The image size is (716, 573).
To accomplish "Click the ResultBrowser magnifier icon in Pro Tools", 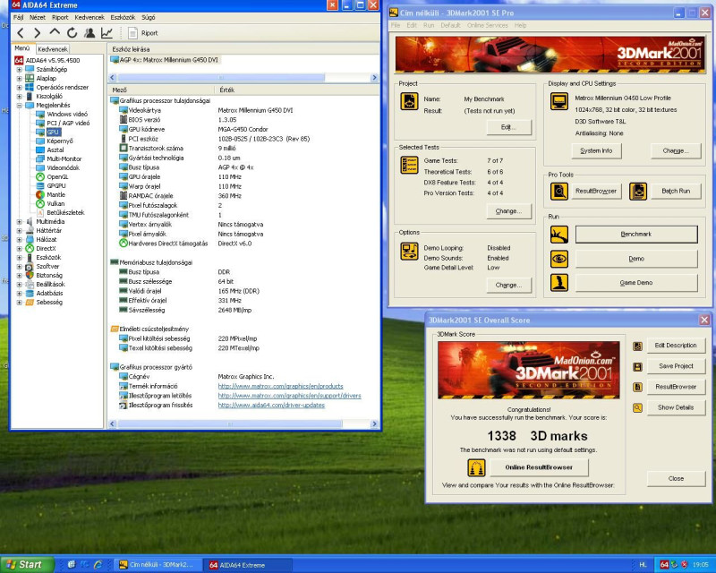I will (x=558, y=191).
